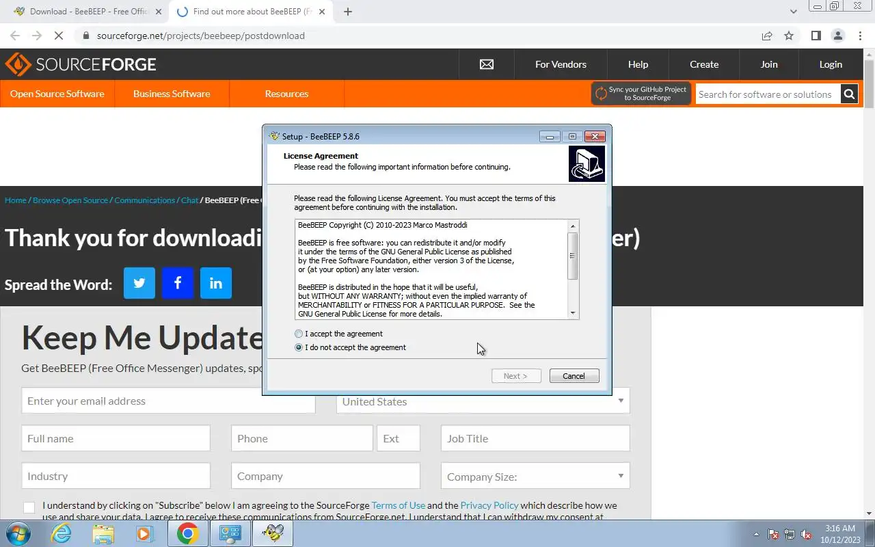Switch to the Download - BeeBEEP tab
The width and height of the screenshot is (875, 547).
pyautogui.click(x=87, y=12)
